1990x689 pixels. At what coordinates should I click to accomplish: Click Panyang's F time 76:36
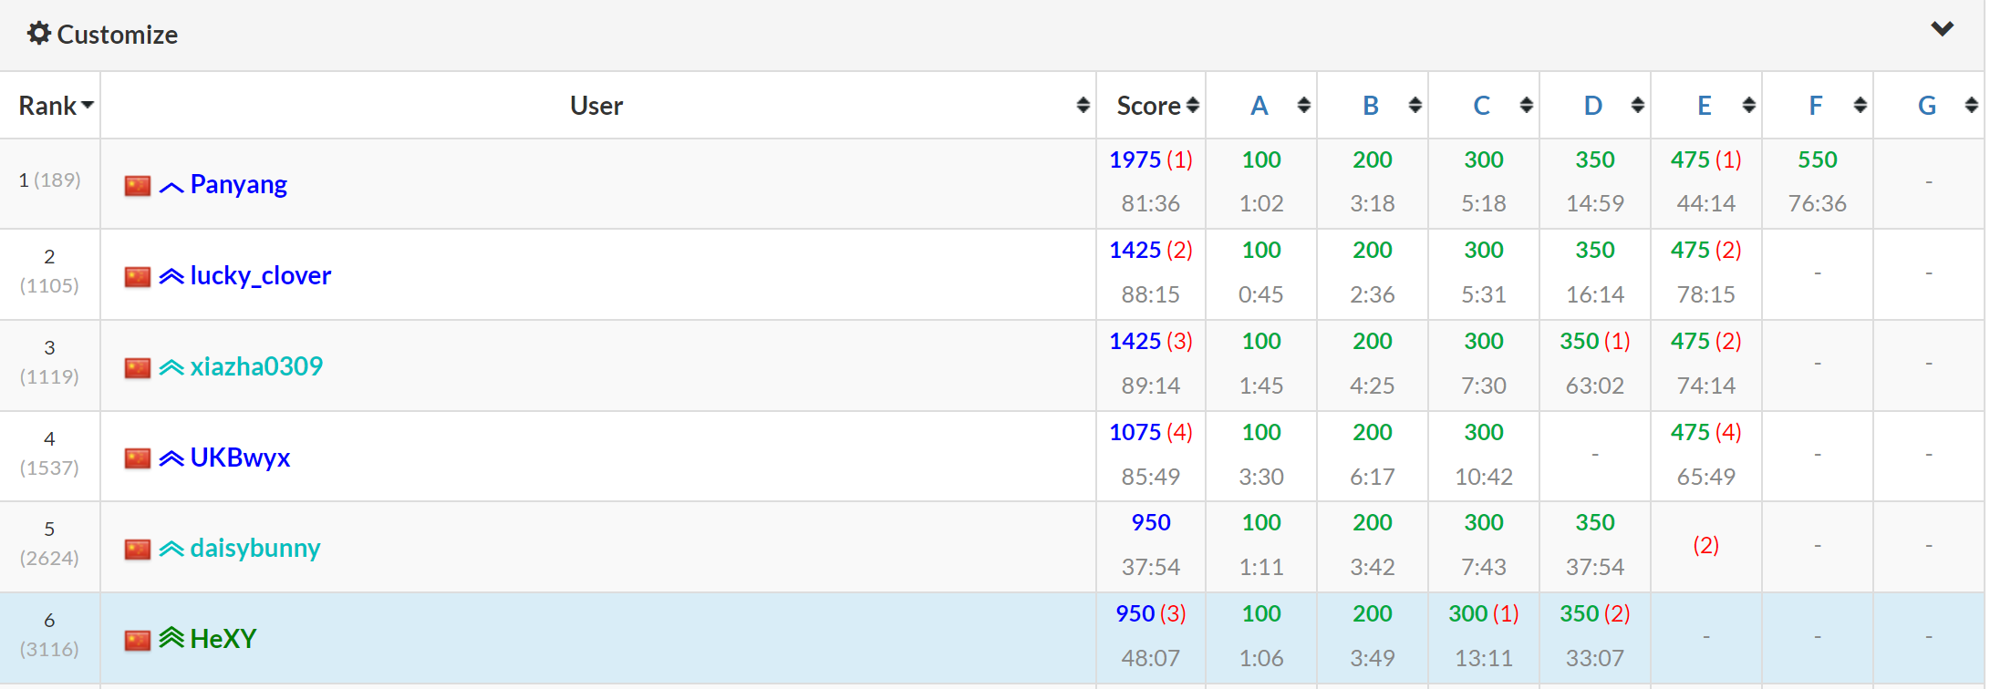click(1818, 203)
